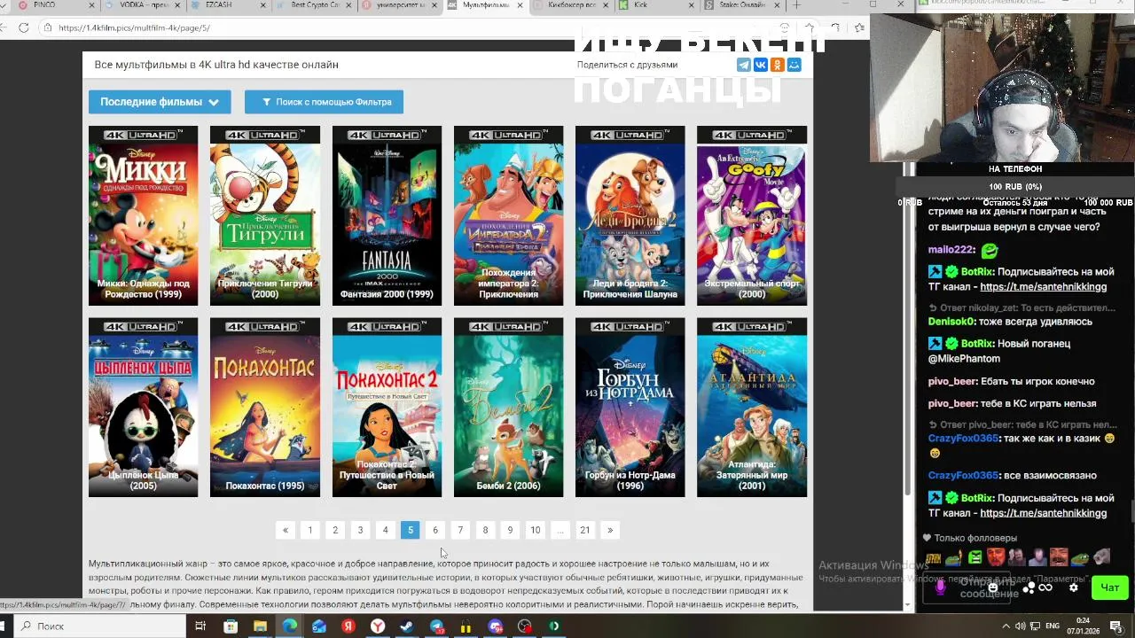Open the chat settings gear

click(x=1074, y=587)
